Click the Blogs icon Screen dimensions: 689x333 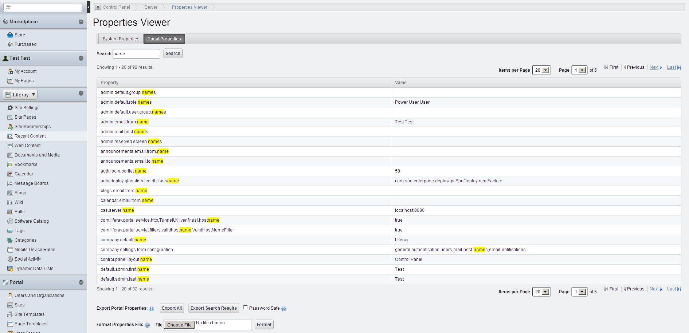[10, 193]
